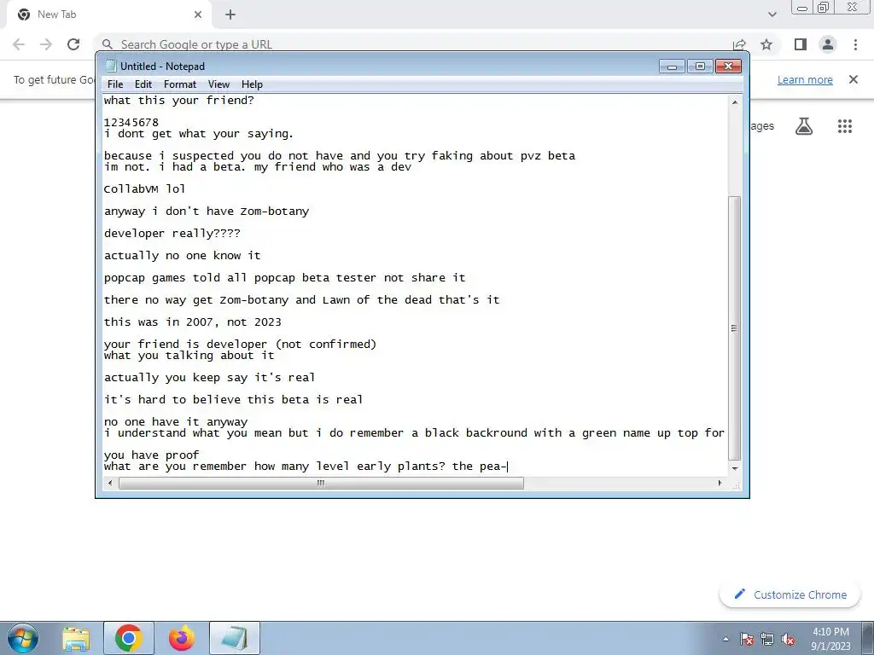Click Notepad title bar icon
874x655 pixels.
coord(111,67)
